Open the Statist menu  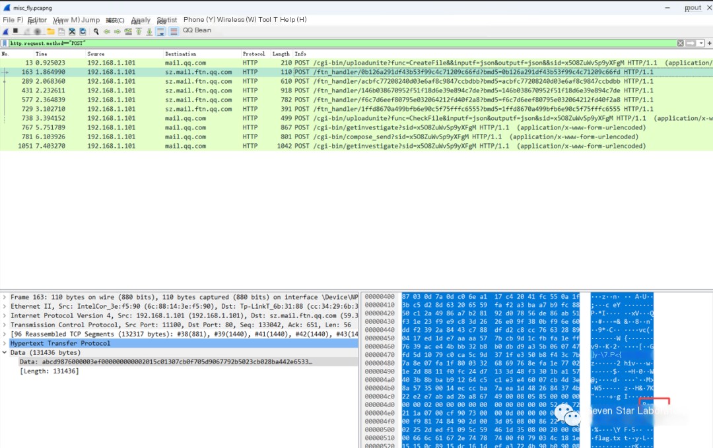pos(167,20)
